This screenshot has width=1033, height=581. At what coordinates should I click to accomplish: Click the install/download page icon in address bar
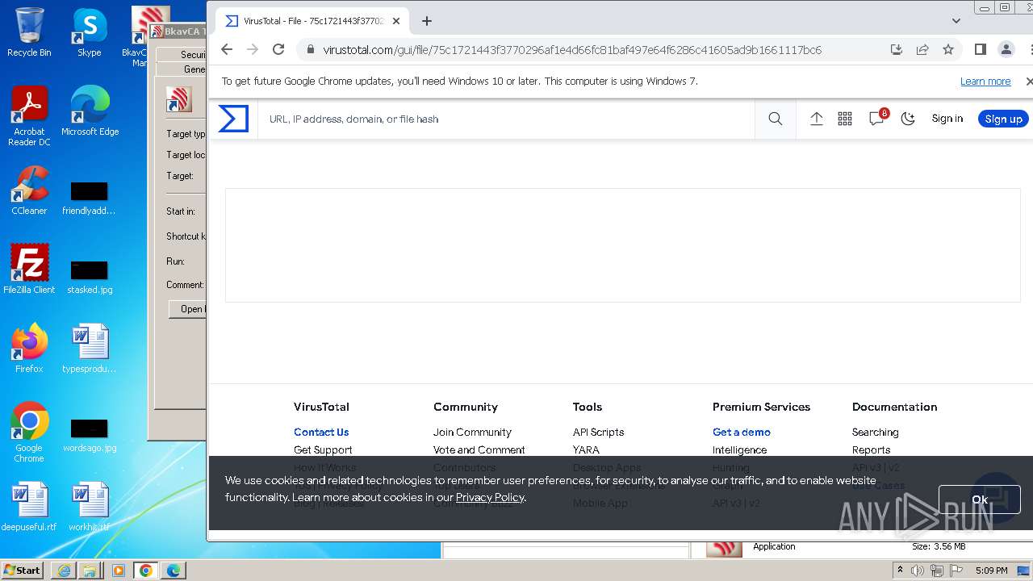[x=897, y=49]
